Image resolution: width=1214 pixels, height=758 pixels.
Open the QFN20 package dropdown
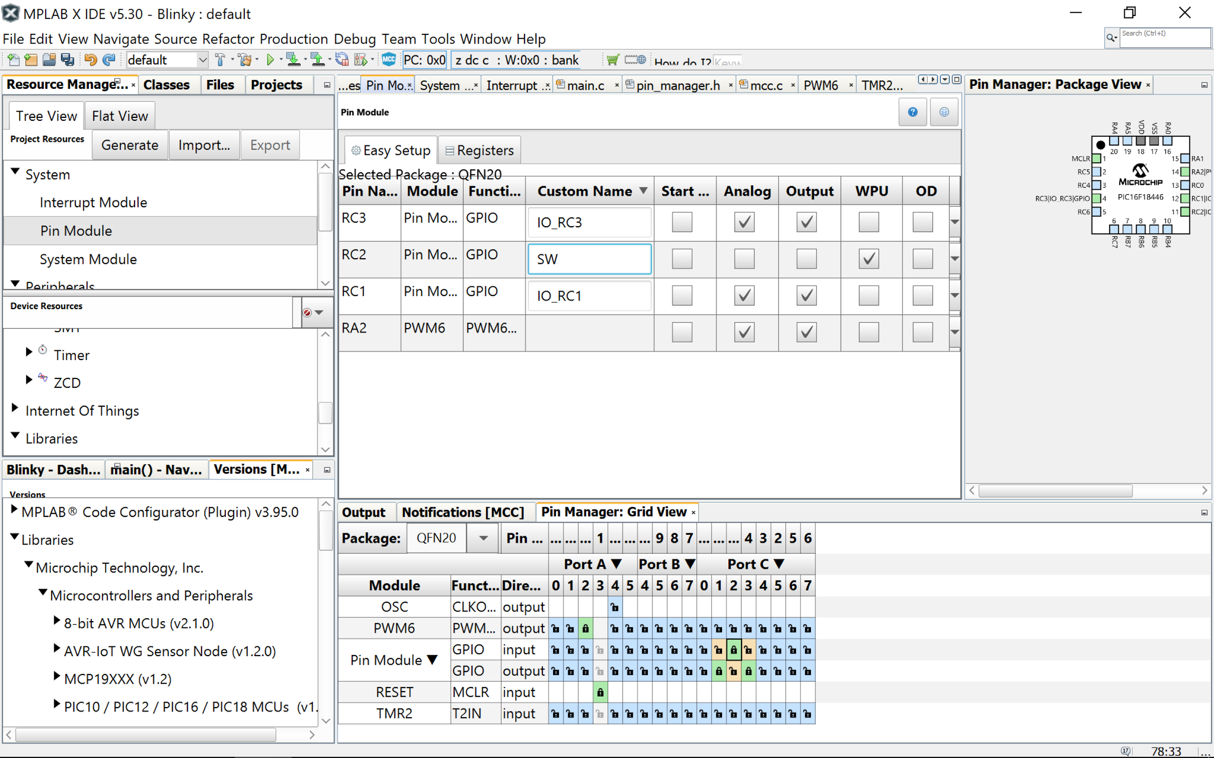[x=483, y=539]
